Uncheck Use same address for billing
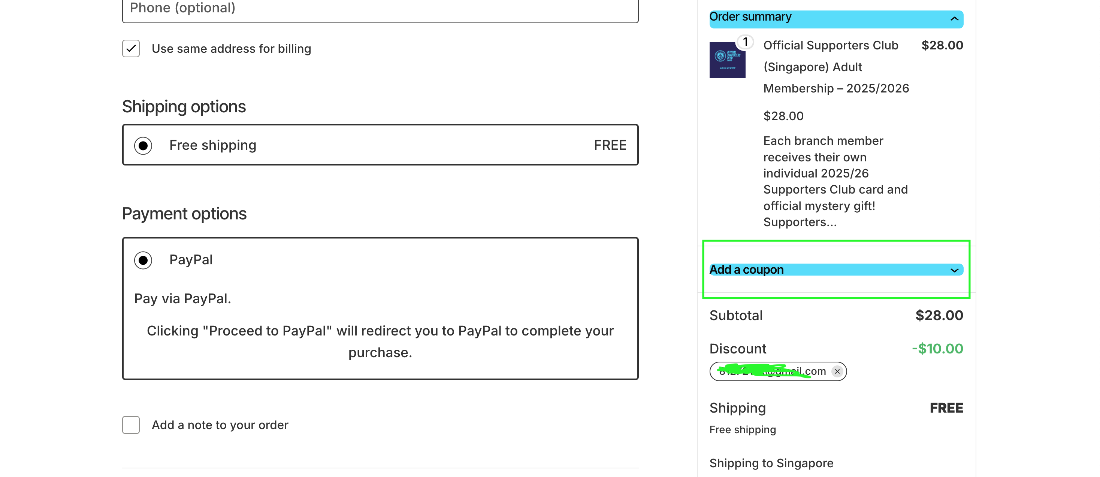The image size is (1100, 477). (131, 49)
